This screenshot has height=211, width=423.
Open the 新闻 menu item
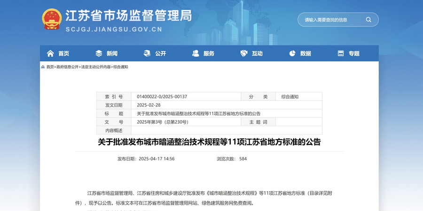112,53
